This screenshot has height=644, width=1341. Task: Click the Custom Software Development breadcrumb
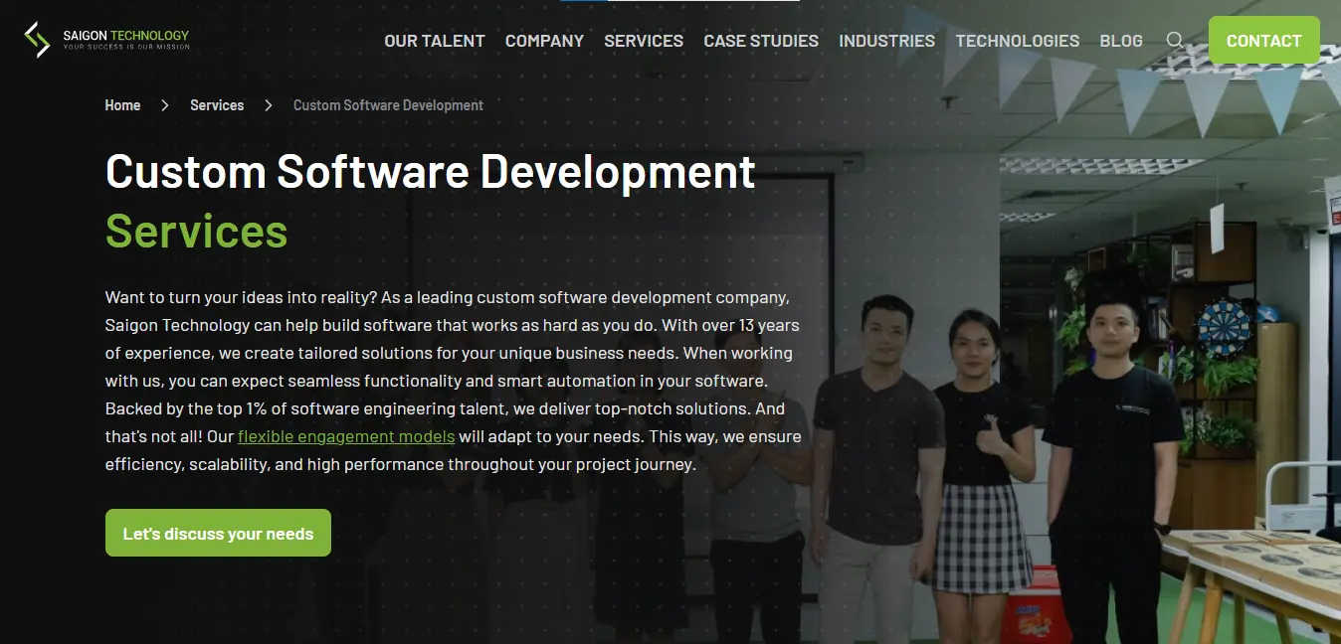(x=388, y=104)
